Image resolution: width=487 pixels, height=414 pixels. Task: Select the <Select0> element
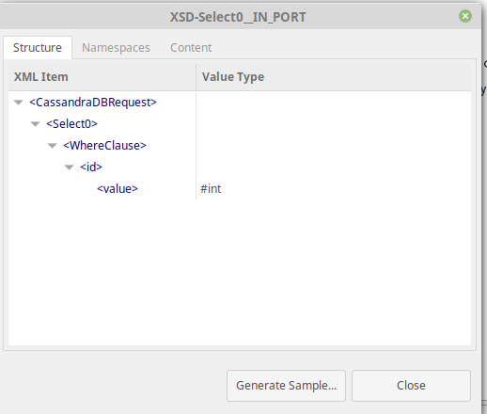tap(71, 124)
